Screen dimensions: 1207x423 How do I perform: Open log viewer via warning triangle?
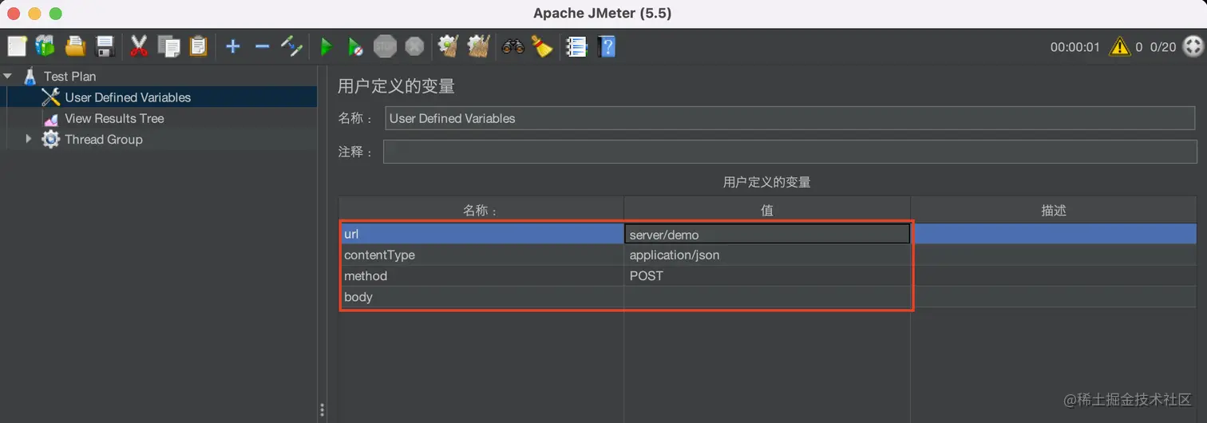coord(1119,47)
